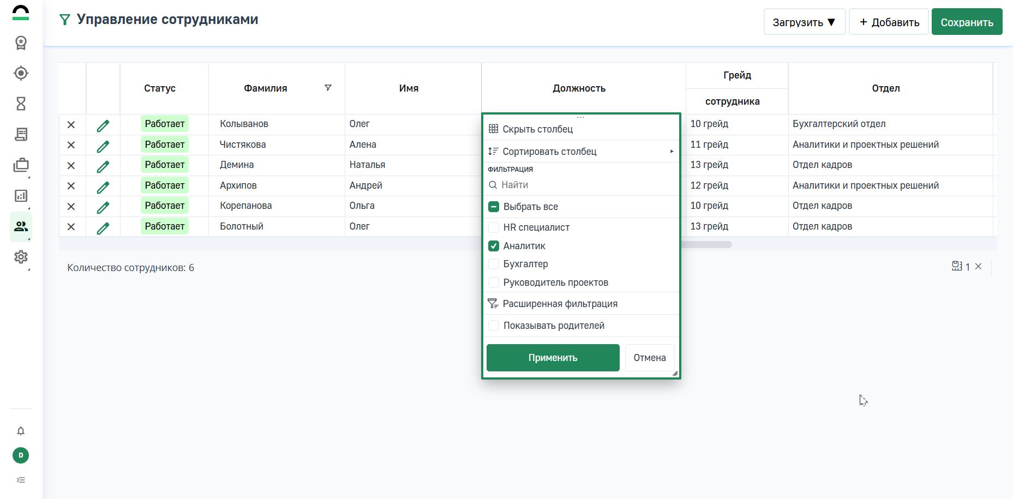This screenshot has height=499, width=1013.
Task: Expand the sidebar with bottom arrow icon
Action: pyautogui.click(x=21, y=480)
